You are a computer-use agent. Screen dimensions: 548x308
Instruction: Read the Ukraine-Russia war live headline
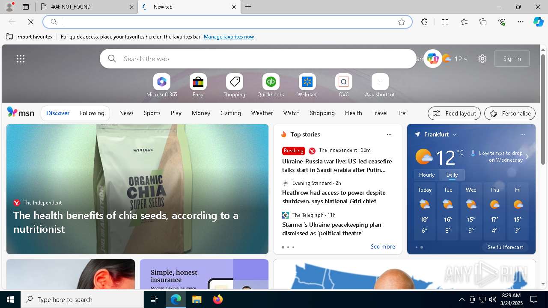pyautogui.click(x=337, y=166)
